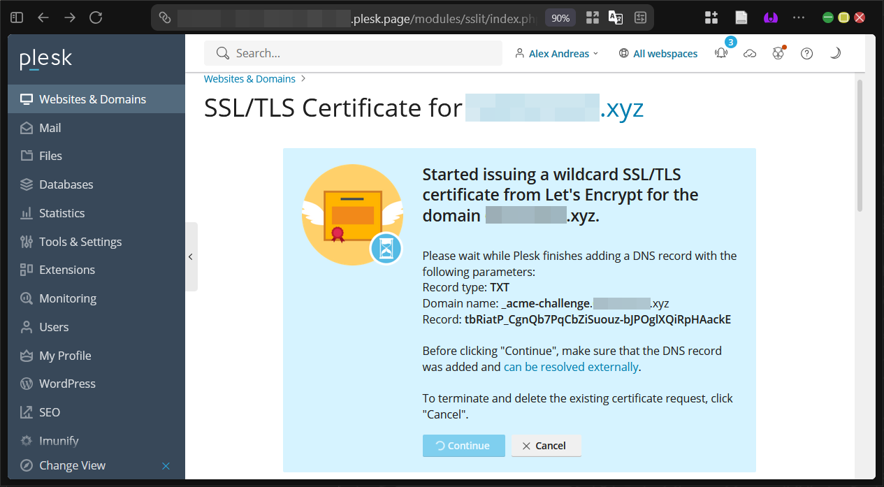Screen dimensions: 884x487
Task: Collapse the sidebar with the arrow handle
Action: (191, 256)
